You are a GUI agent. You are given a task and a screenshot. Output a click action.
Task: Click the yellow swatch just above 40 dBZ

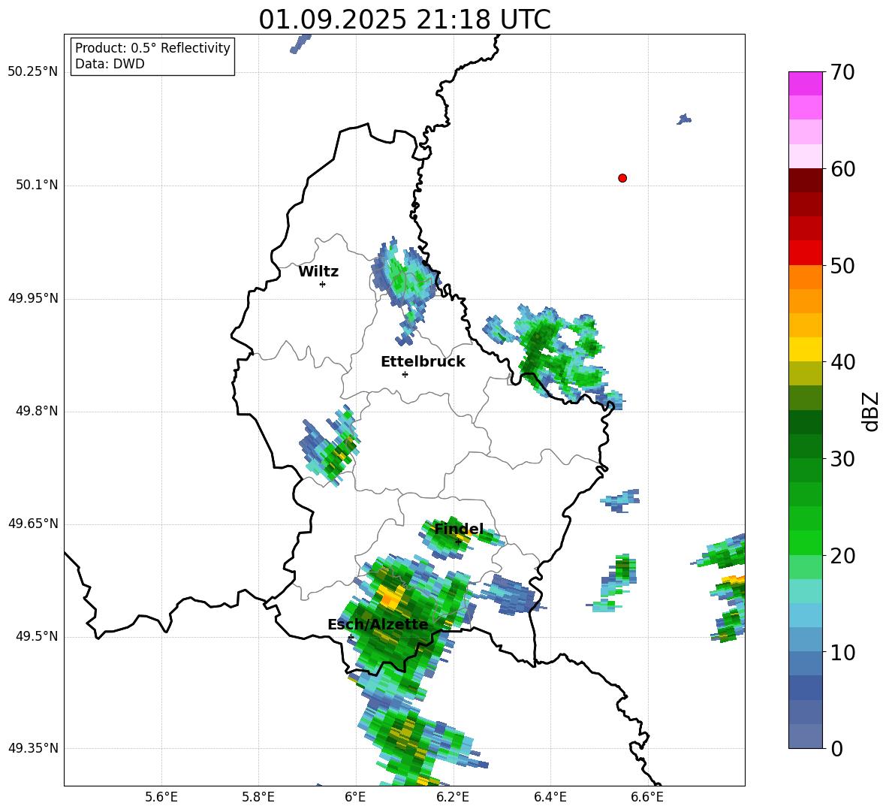[x=805, y=349]
